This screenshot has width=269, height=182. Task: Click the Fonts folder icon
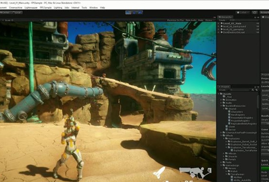[x=224, y=162]
